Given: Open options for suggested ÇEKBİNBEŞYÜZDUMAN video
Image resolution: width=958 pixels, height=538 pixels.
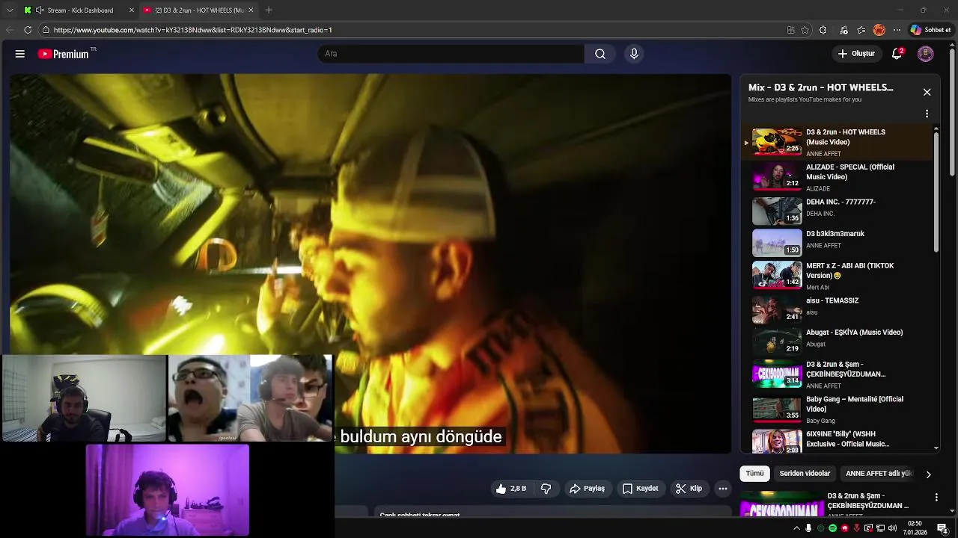Looking at the screenshot, I should [936, 497].
